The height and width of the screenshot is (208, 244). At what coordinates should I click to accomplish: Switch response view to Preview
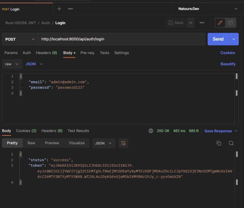tap(52, 143)
